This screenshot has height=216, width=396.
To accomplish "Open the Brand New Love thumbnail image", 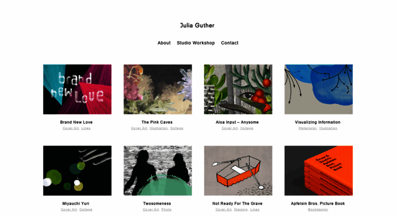I will coord(77,89).
